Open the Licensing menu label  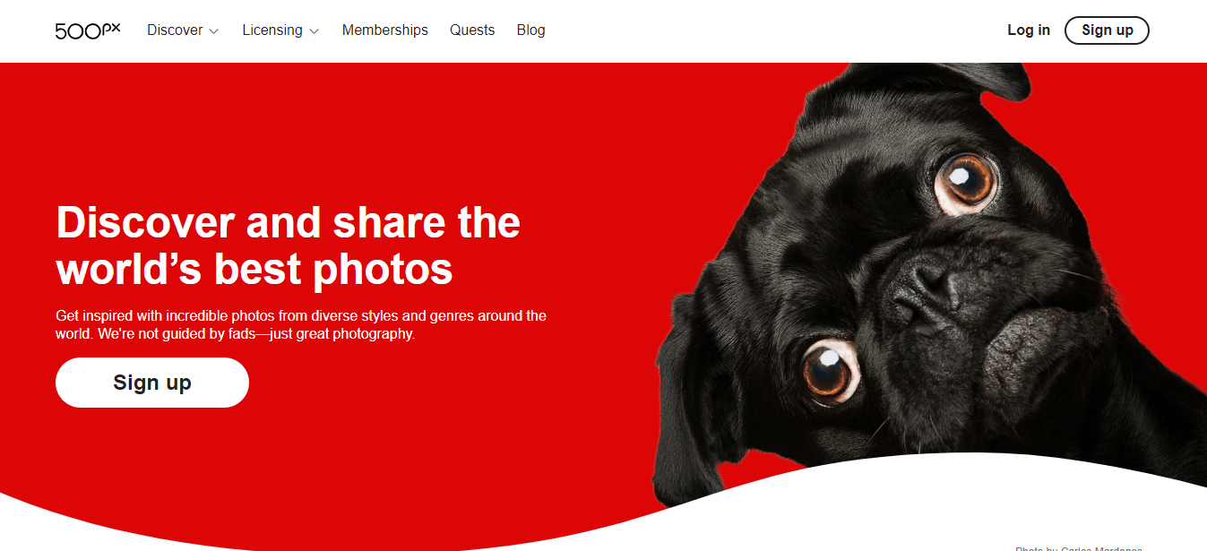272,30
